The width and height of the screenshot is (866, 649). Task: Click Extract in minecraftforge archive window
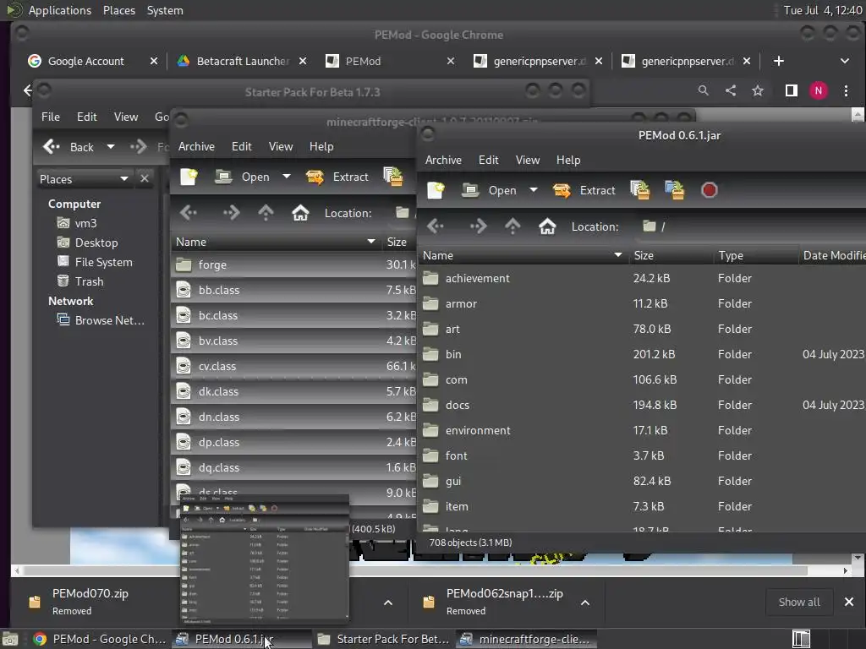337,177
